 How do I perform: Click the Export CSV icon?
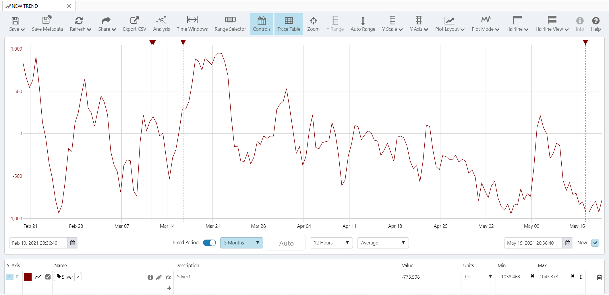(134, 21)
